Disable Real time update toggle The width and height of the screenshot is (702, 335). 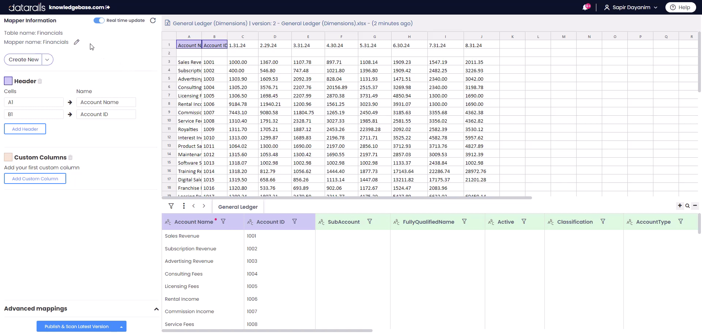99,20
